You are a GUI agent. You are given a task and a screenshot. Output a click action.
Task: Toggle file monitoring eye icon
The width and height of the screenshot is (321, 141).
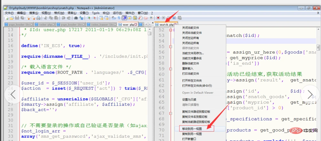tap(151, 18)
